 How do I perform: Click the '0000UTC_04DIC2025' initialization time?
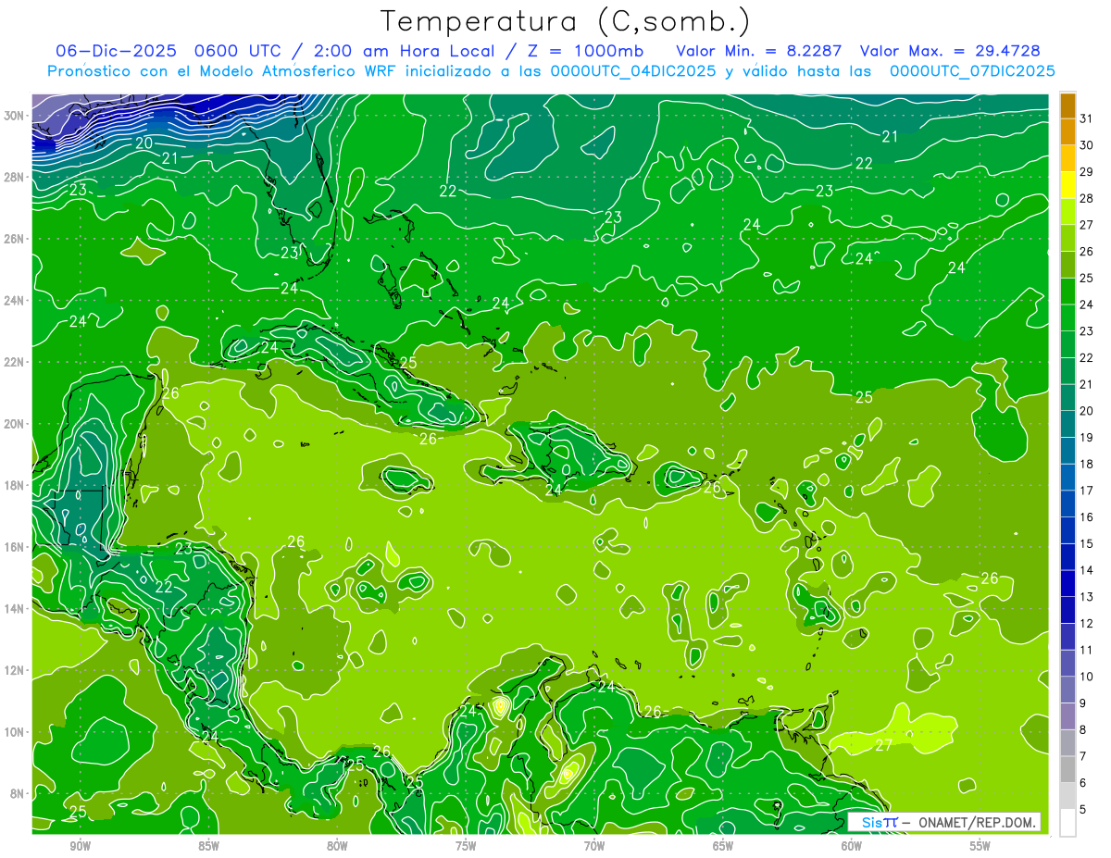click(632, 71)
